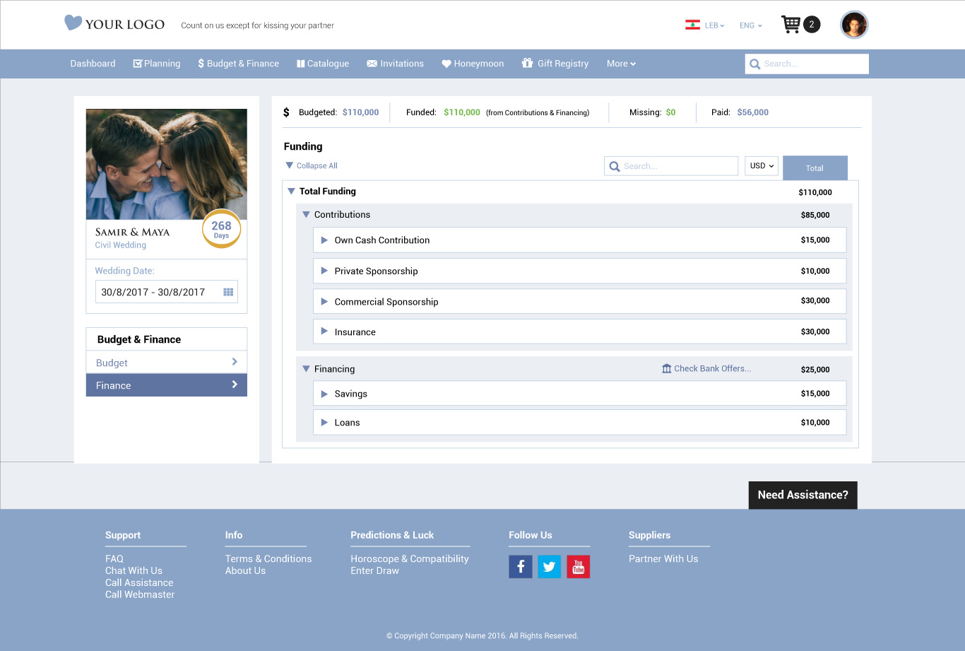
Task: Click the user profile avatar
Action: [854, 25]
